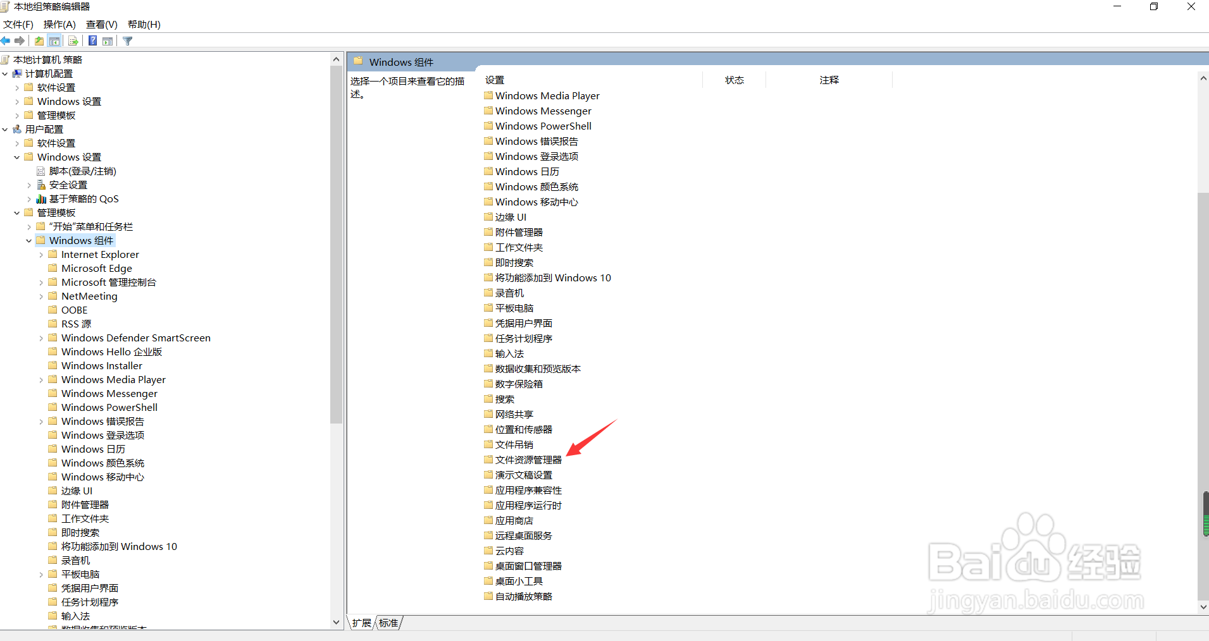Screen dimensions: 1209x641
Task: Click the 脚本(登录/注销) script icon
Action: pos(41,171)
